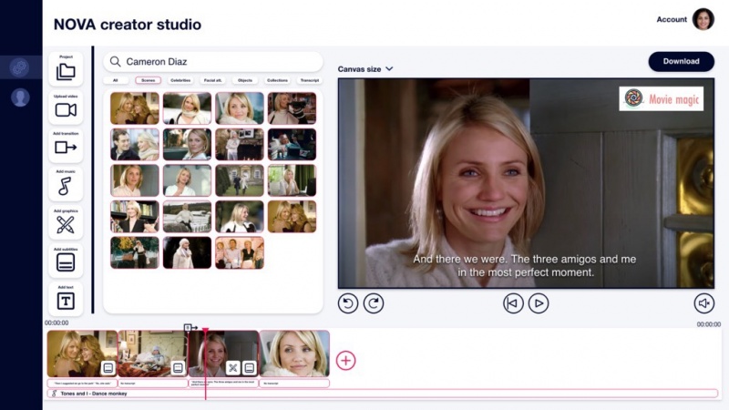Click the 00:00:00 timecode below mute button

(709, 324)
